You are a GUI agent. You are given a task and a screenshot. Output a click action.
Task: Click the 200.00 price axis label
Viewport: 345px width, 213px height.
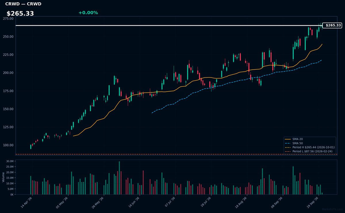8,73
